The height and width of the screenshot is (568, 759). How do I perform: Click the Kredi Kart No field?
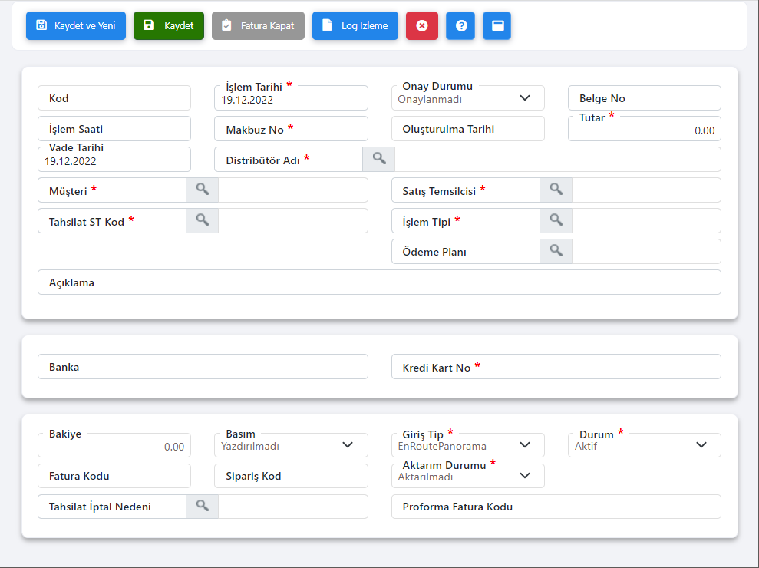(x=556, y=367)
